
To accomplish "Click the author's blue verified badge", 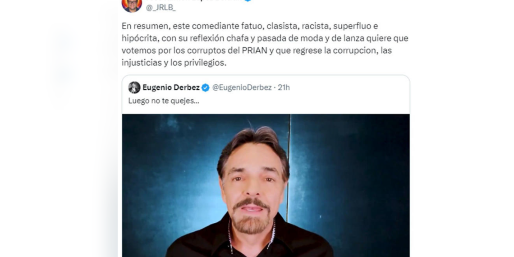I will click(248, 0).
